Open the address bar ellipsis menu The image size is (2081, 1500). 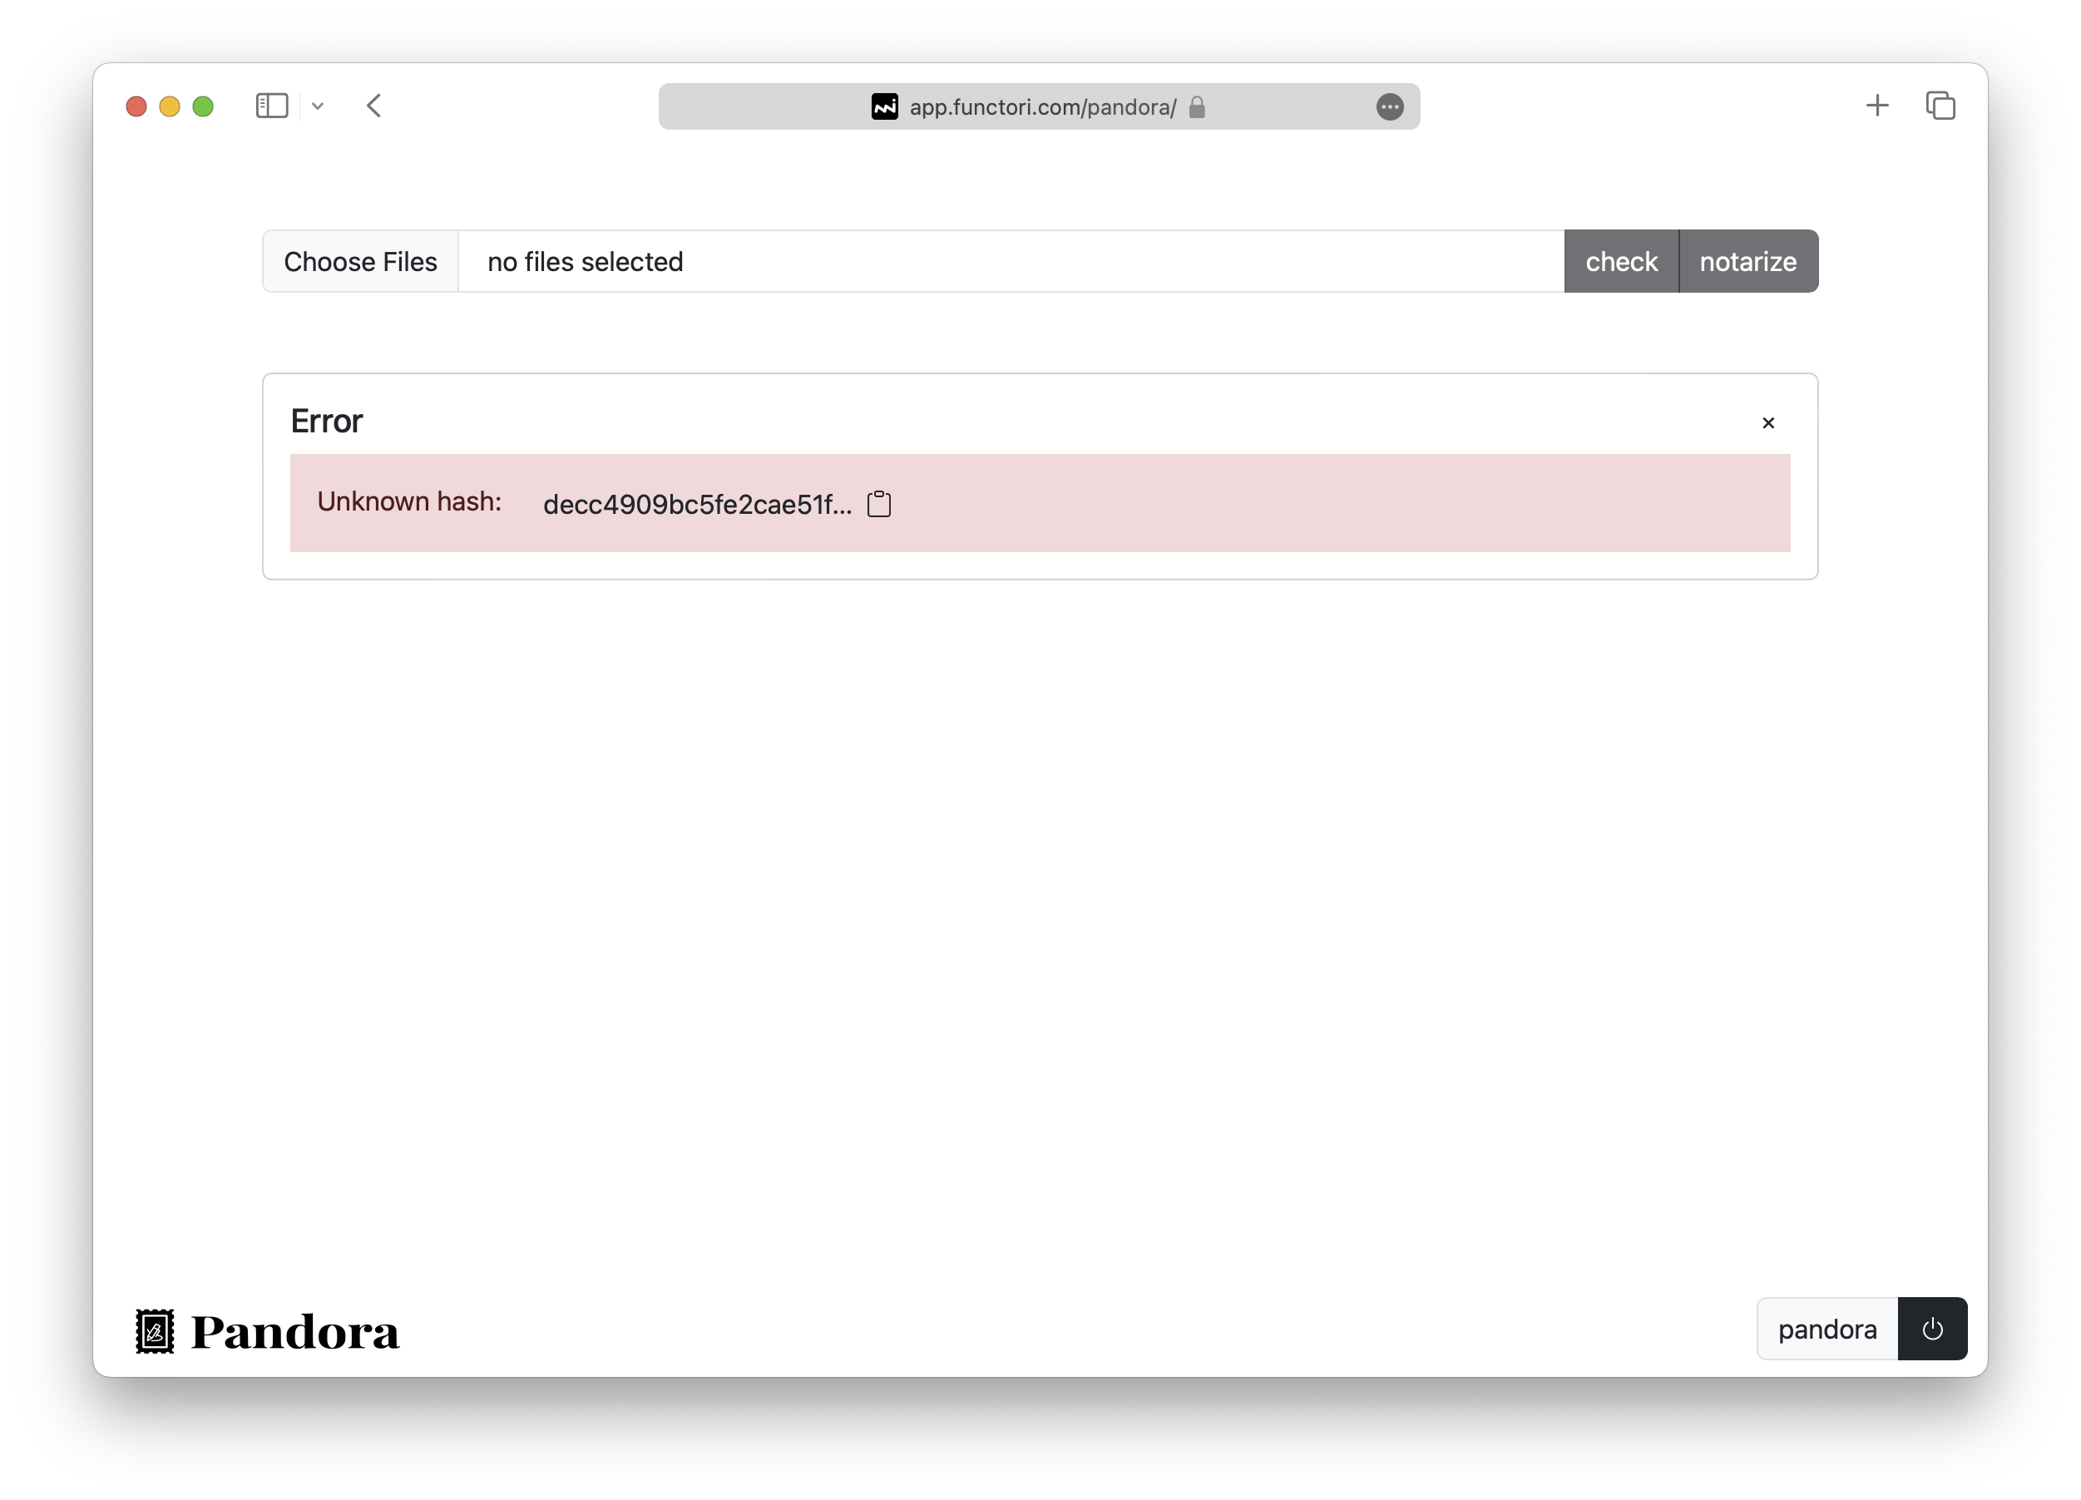click(1389, 107)
